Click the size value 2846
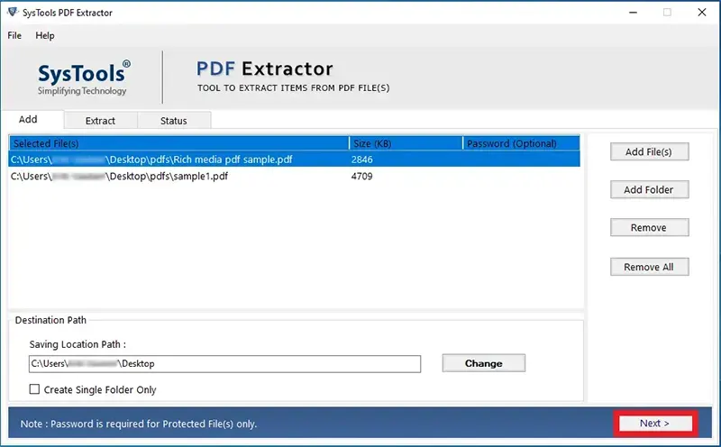Image resolution: width=721 pixels, height=447 pixels. [x=362, y=160]
